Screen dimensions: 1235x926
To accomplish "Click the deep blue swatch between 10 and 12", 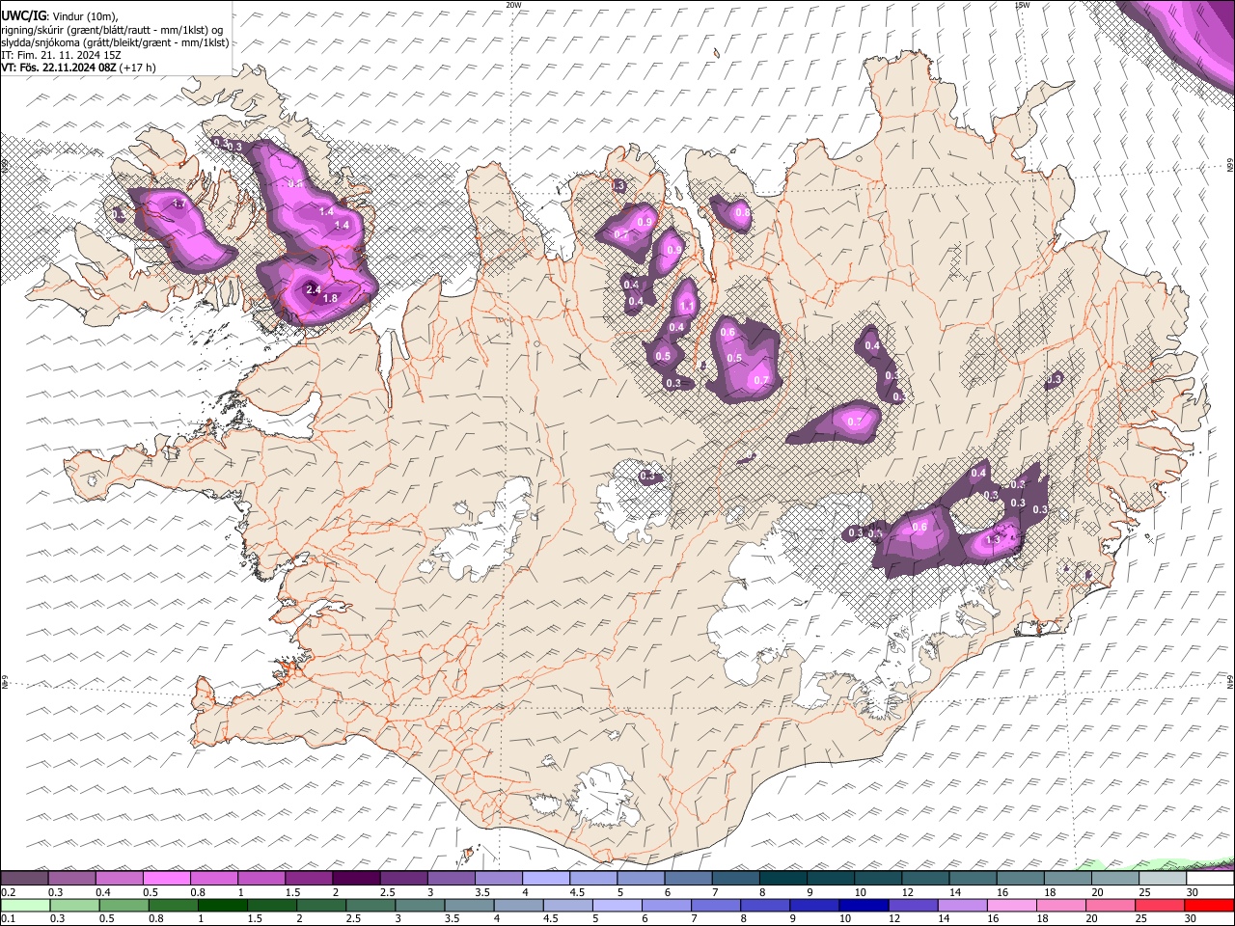I will pyautogui.click(x=864, y=905).
